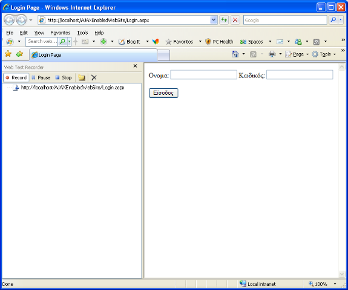Pause the web test recording
The width and height of the screenshot is (348, 290).
point(41,78)
